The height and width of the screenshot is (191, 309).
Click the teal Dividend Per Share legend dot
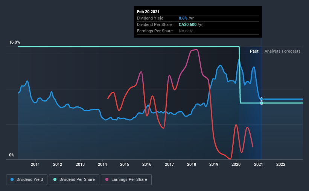[x=55, y=179]
